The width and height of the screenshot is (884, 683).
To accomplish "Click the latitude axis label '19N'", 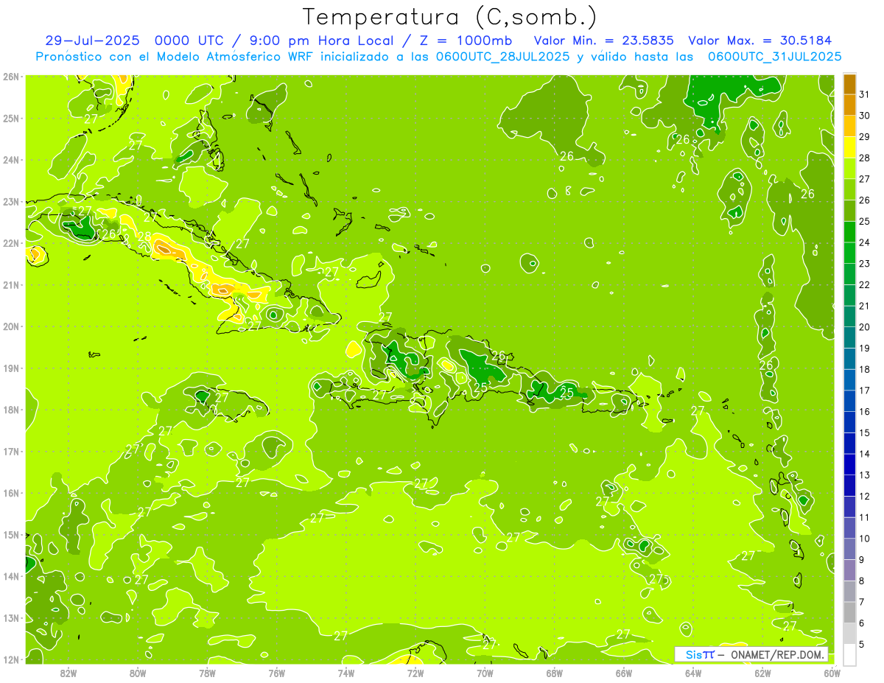I will click(10, 368).
